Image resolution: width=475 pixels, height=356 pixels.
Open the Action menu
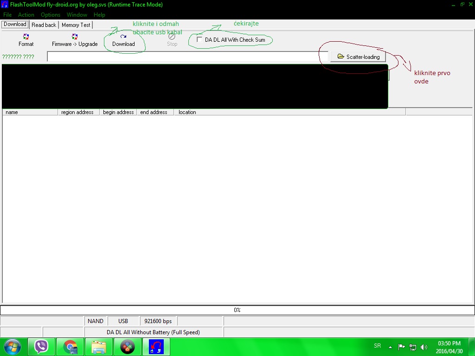(26, 14)
